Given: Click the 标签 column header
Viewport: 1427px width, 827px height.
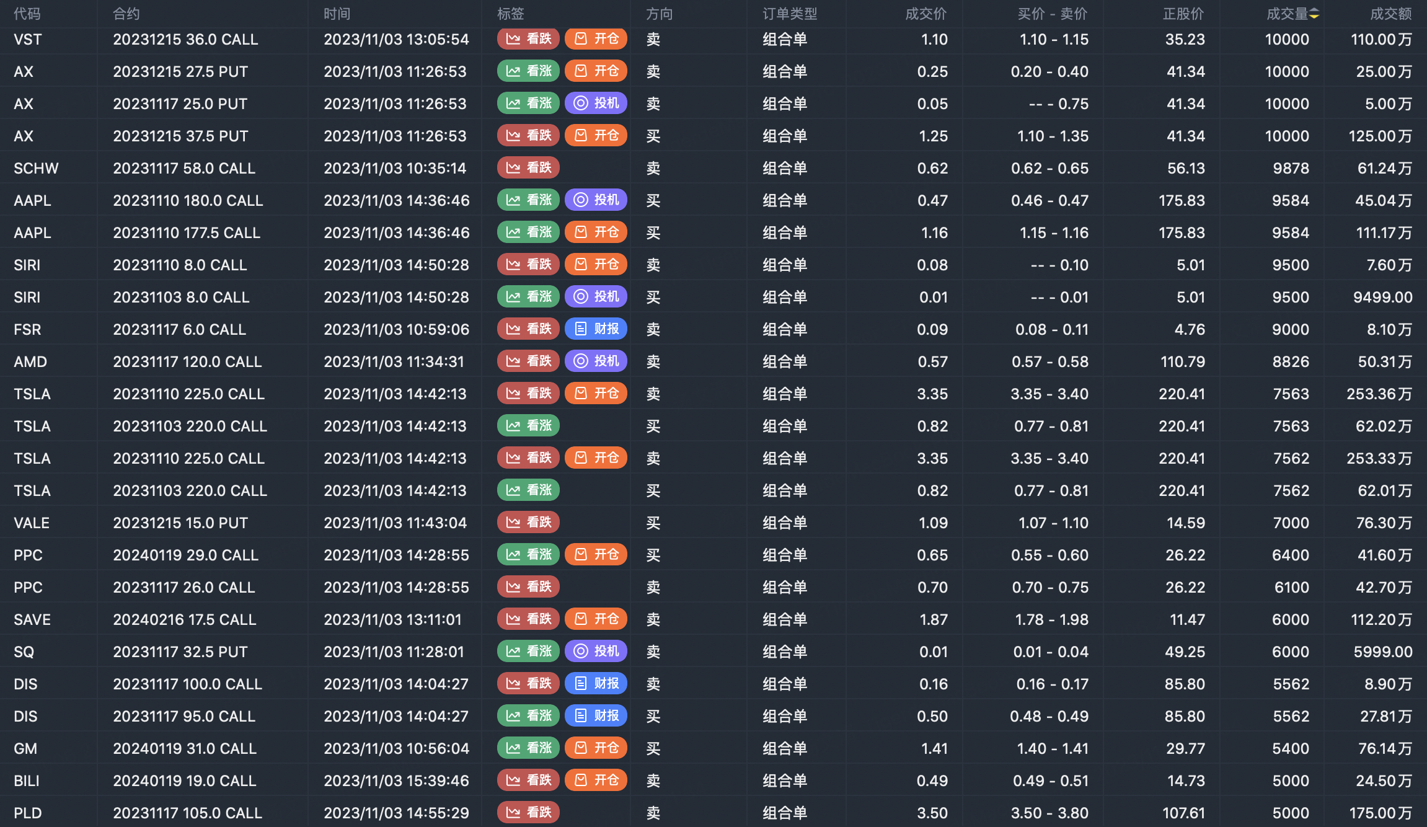Looking at the screenshot, I should pos(511,14).
